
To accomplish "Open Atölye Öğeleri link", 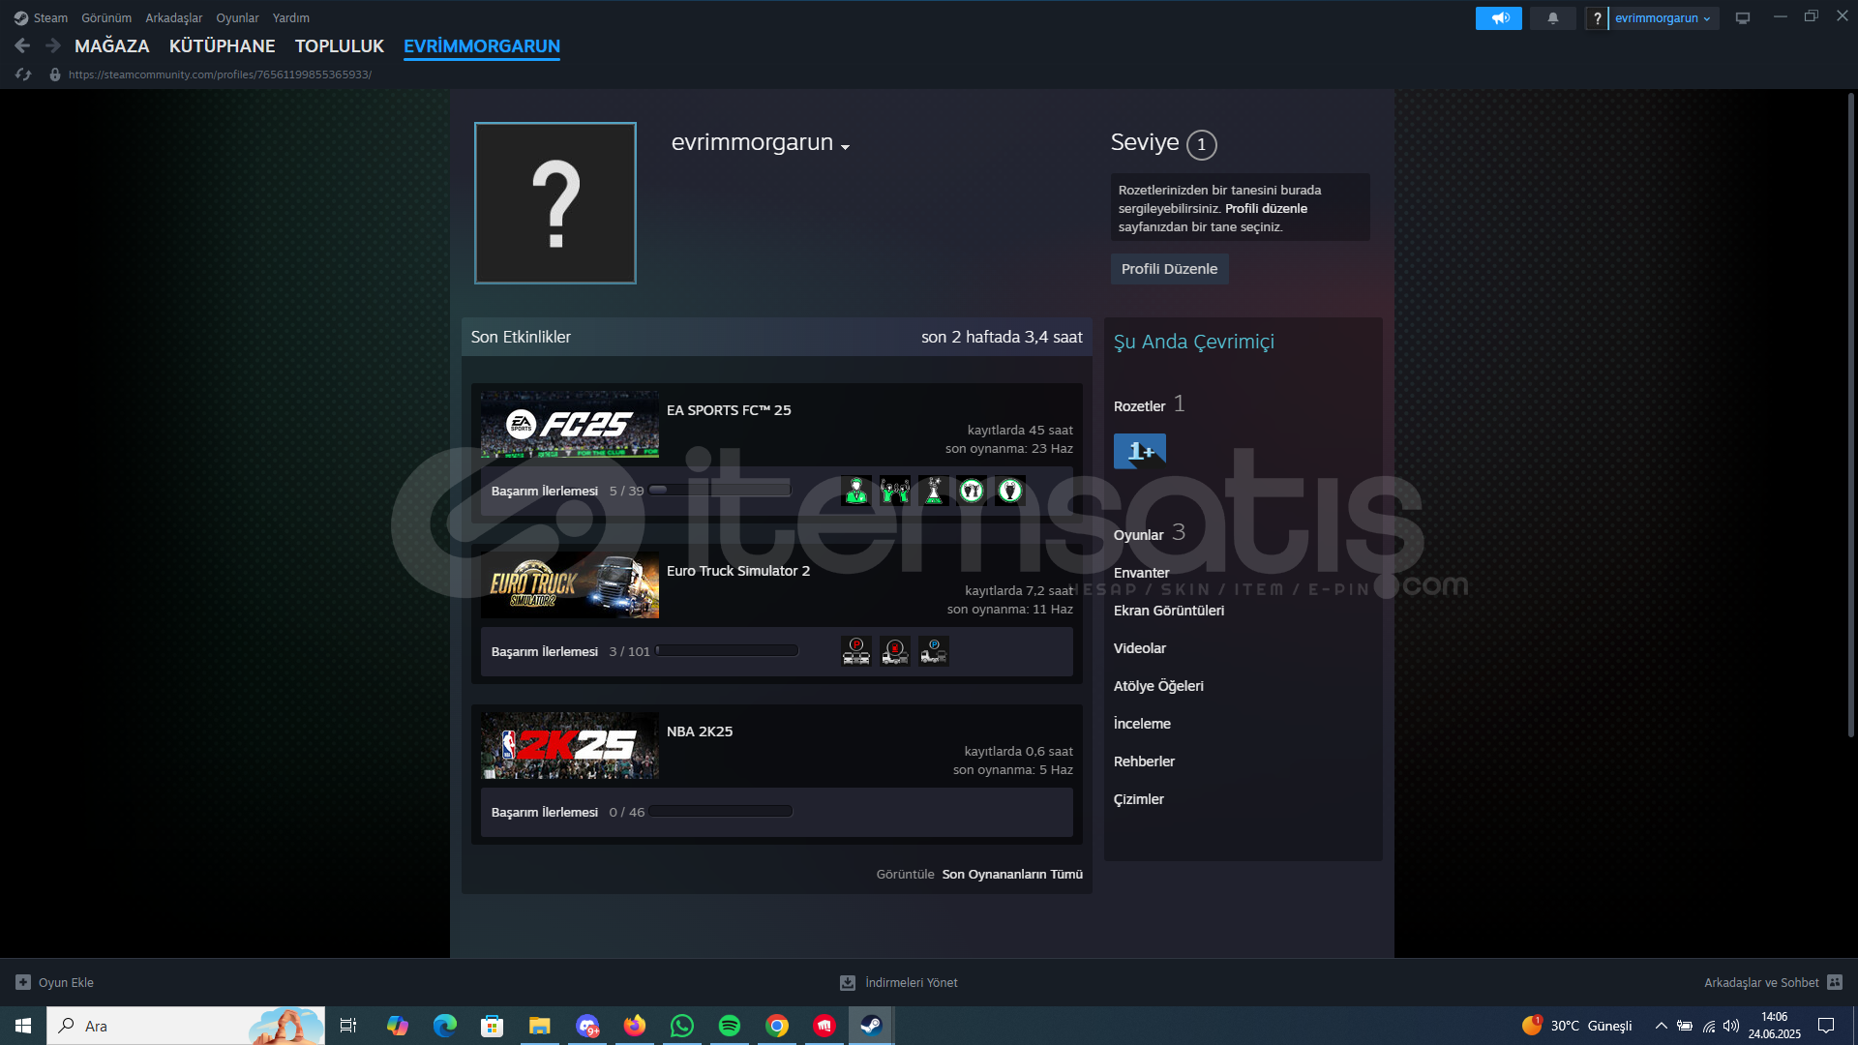I will pyautogui.click(x=1158, y=686).
